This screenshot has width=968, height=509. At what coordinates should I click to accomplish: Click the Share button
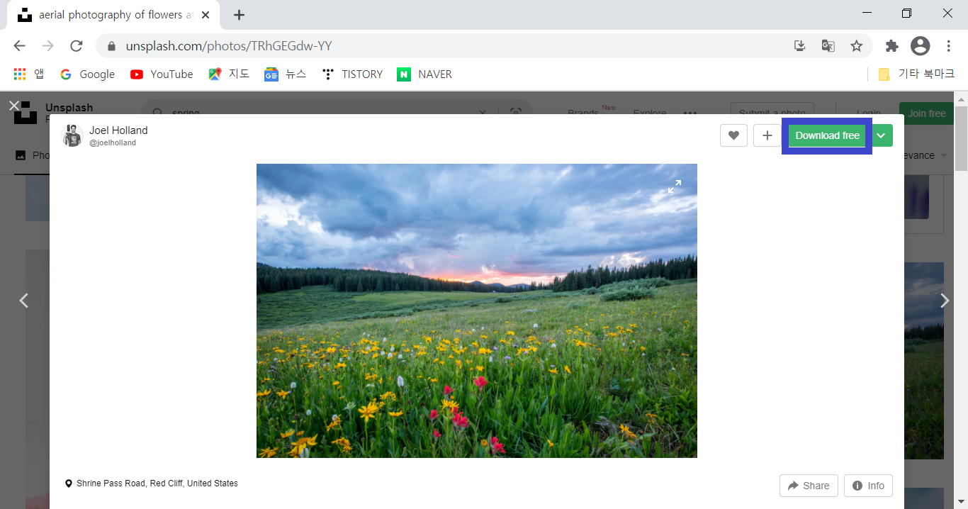pyautogui.click(x=809, y=486)
